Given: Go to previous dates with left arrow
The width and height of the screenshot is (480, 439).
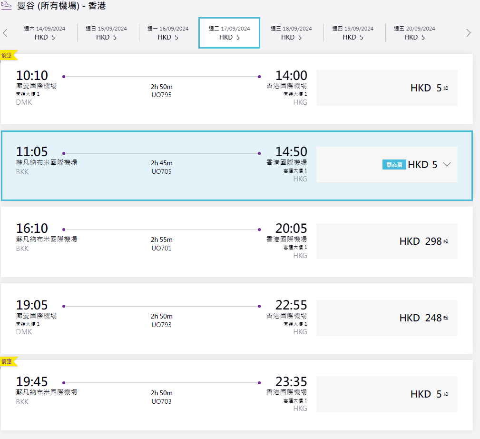Looking at the screenshot, I should (5, 33).
